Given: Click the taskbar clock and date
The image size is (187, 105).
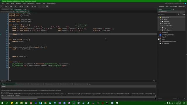Looking at the screenshot, I should tap(179, 103).
